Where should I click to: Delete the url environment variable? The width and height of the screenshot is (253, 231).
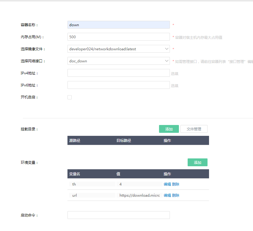tap(176, 195)
